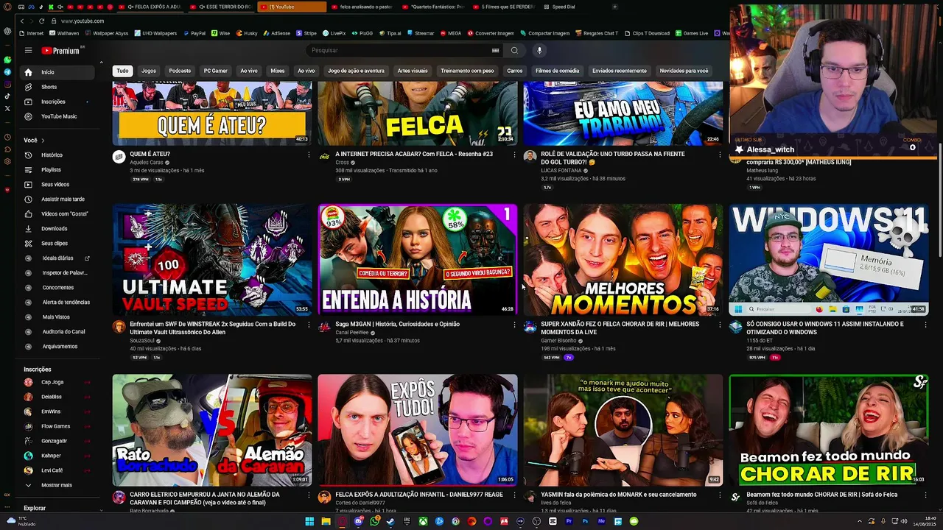Play the WINDOWS 11 video thumbnail
This screenshot has height=530, width=943.
point(829,260)
